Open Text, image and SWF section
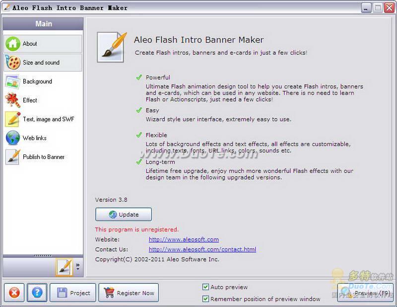 coord(48,119)
